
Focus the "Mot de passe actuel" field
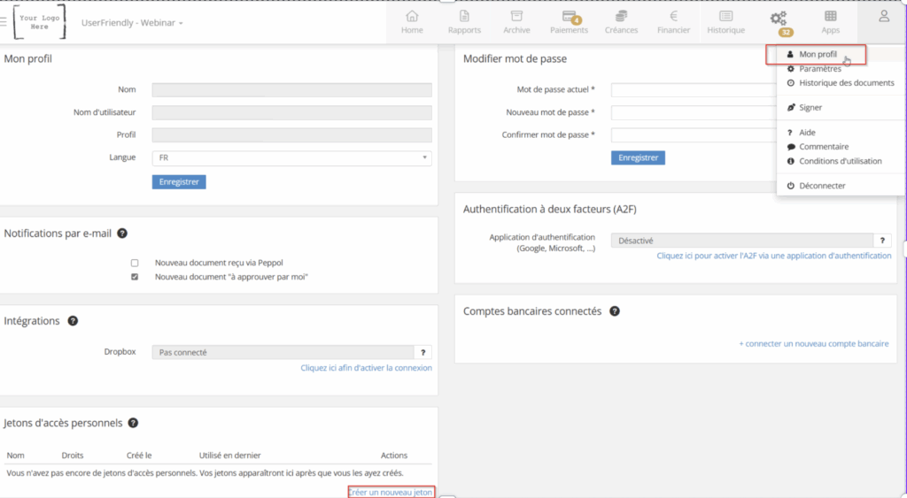693,90
